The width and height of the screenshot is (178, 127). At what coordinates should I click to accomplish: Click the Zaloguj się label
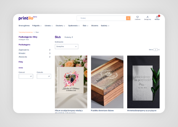[147, 19]
